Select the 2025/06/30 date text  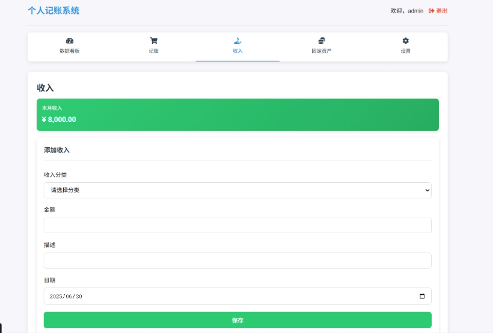[66, 296]
